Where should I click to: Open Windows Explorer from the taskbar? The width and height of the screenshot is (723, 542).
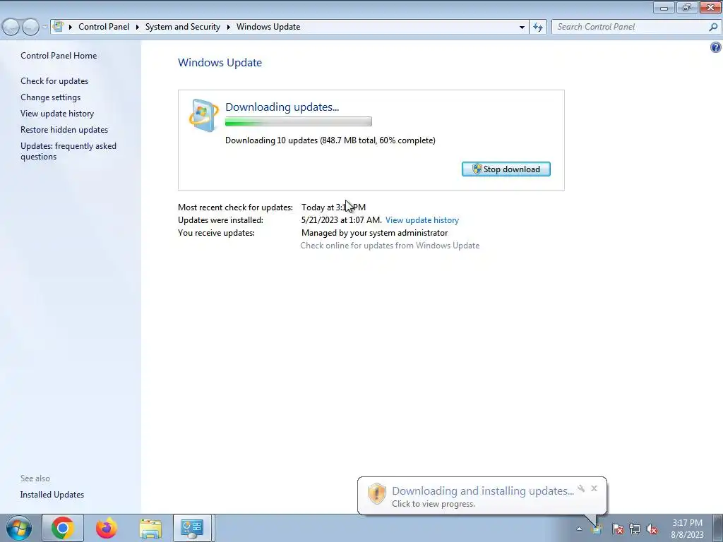point(150,529)
